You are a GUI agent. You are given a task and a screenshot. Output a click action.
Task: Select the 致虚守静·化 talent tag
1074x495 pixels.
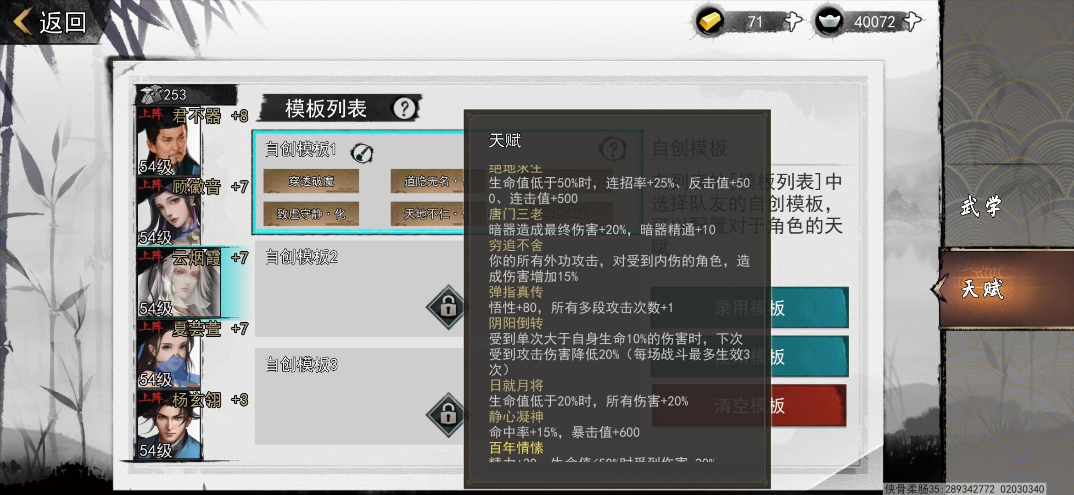pos(311,214)
